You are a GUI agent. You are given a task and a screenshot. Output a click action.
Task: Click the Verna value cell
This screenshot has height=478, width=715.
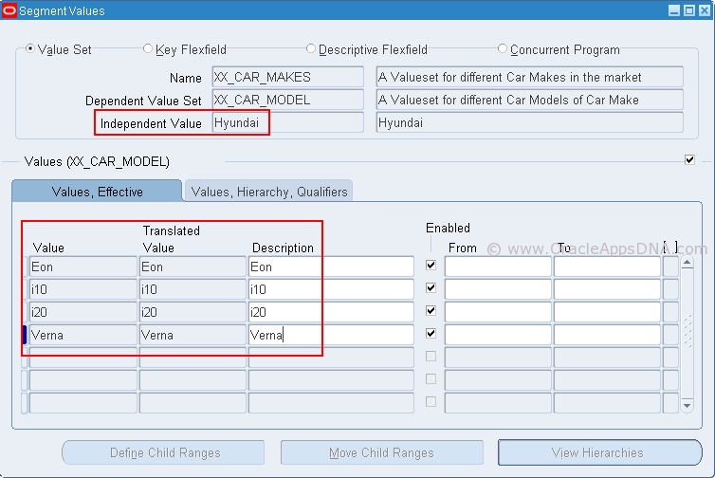[83, 335]
